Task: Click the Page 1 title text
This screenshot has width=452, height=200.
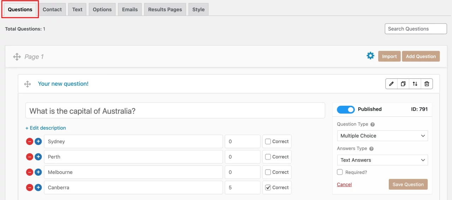Action: pyautogui.click(x=34, y=57)
